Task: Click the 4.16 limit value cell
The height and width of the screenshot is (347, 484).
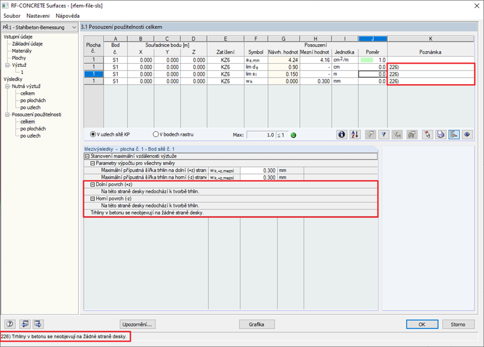Action: [x=315, y=60]
